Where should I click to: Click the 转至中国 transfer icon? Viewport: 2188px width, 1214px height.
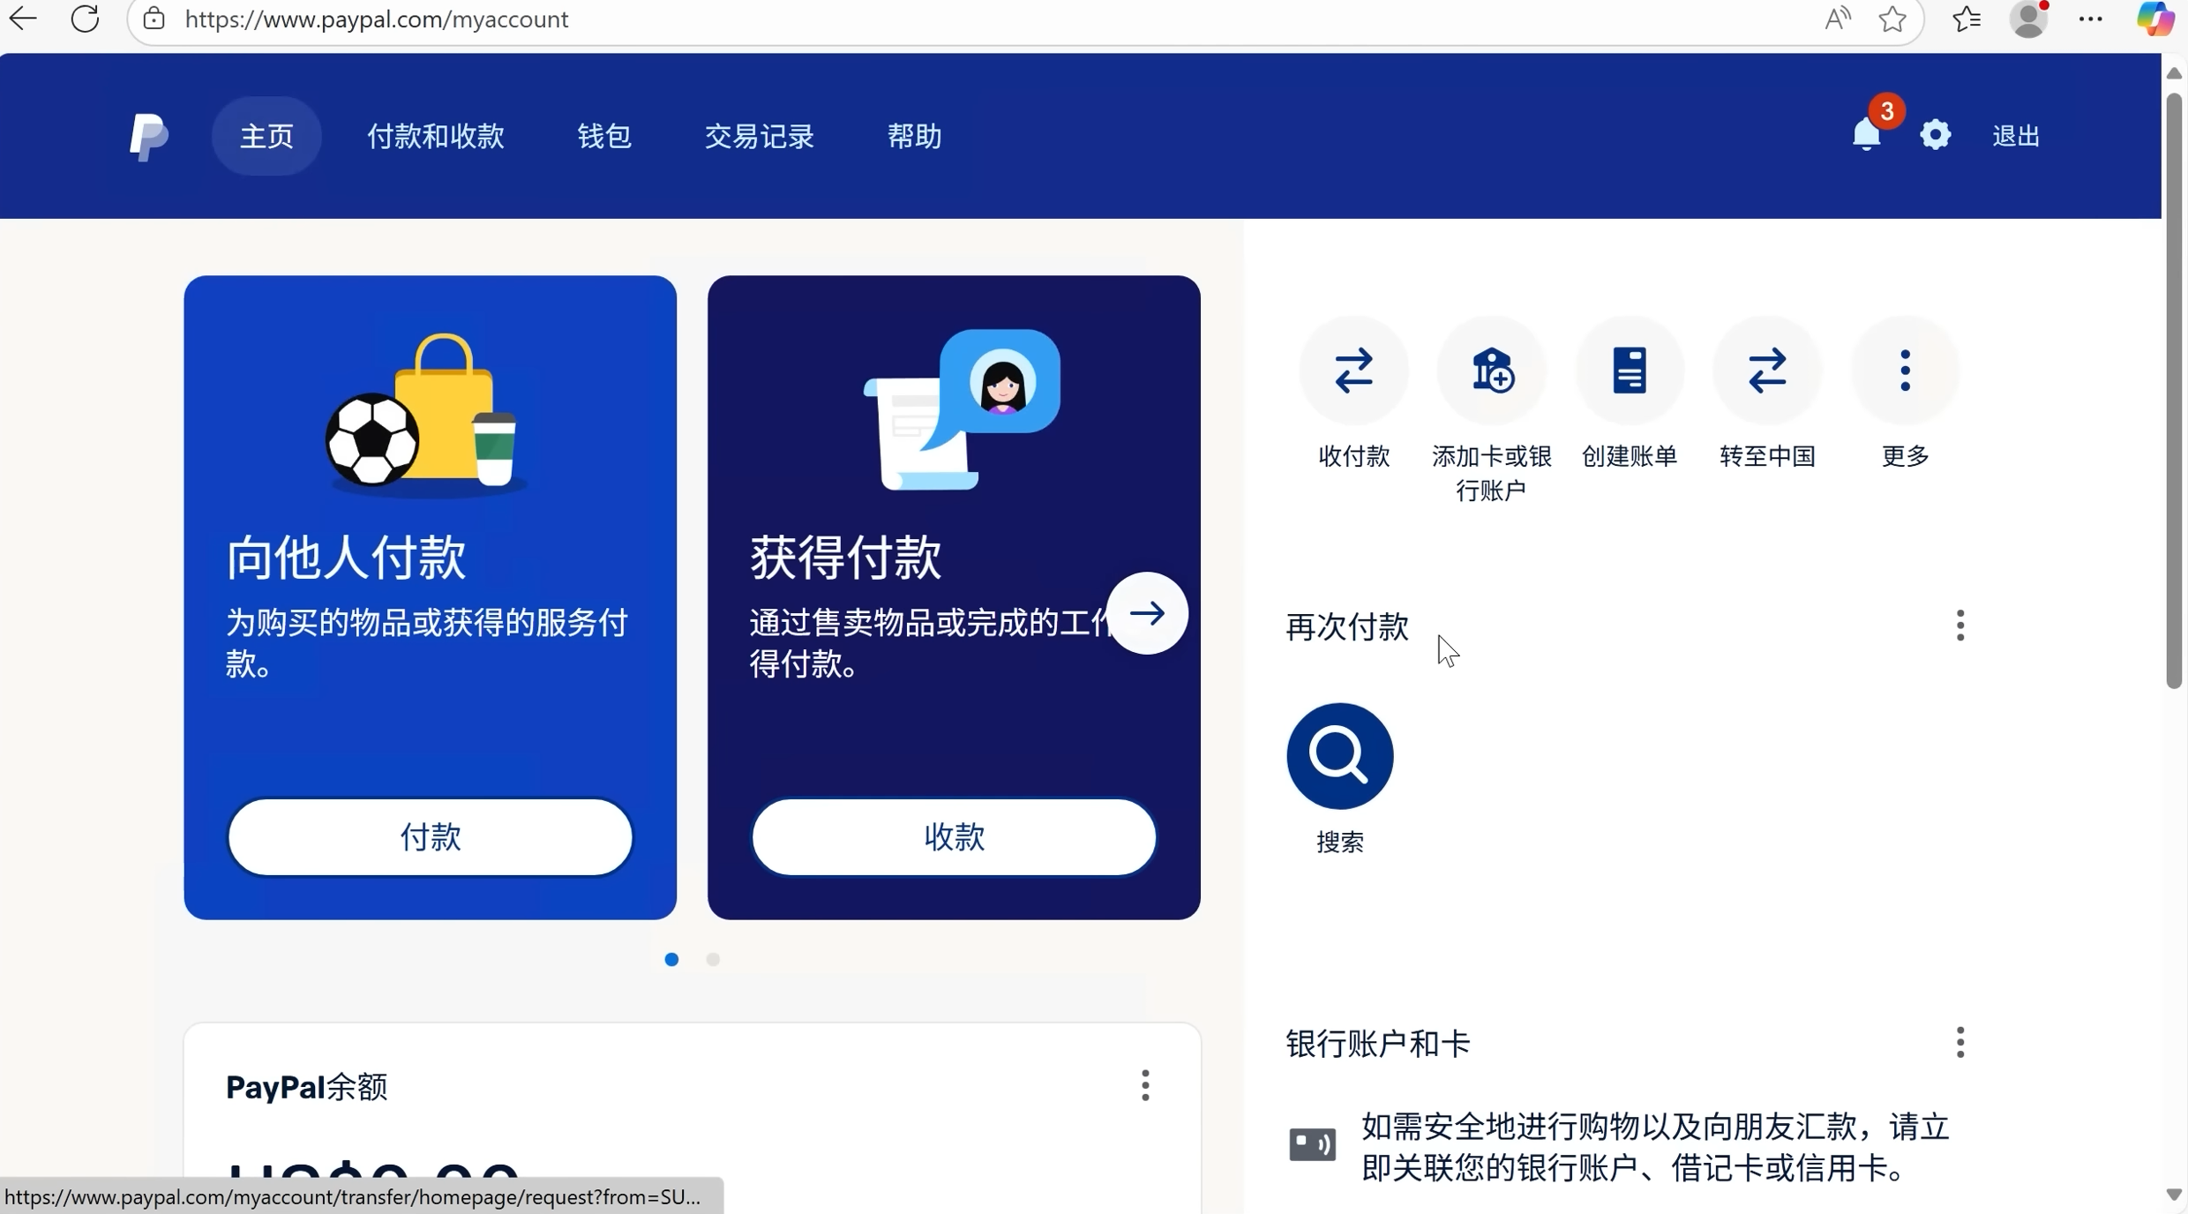(x=1766, y=371)
